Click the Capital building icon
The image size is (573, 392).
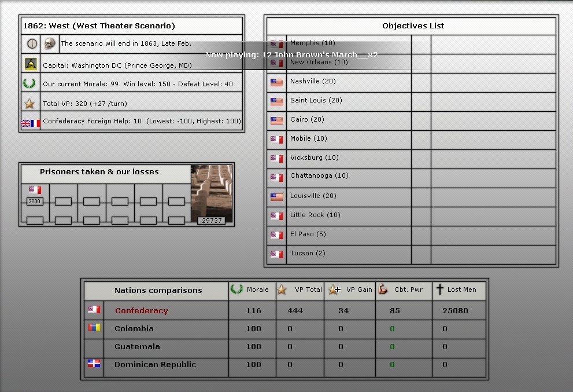point(31,64)
